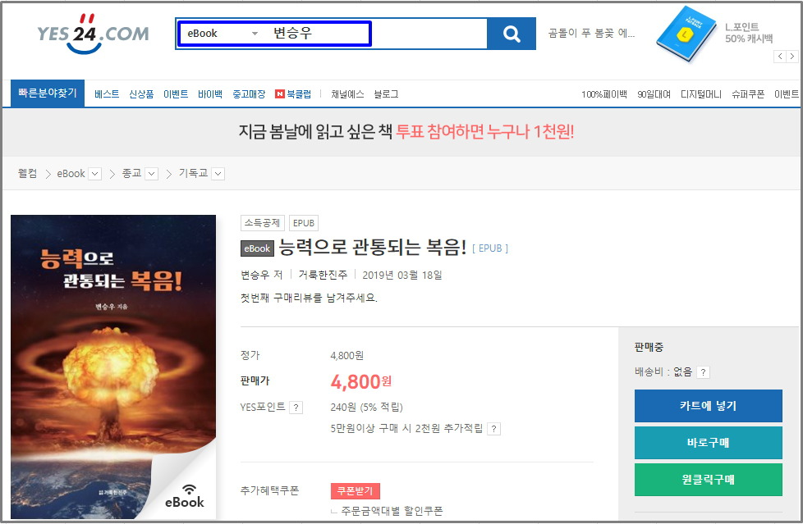Click the 4,800원 sale price
This screenshot has height=524, width=803.
coord(361,382)
